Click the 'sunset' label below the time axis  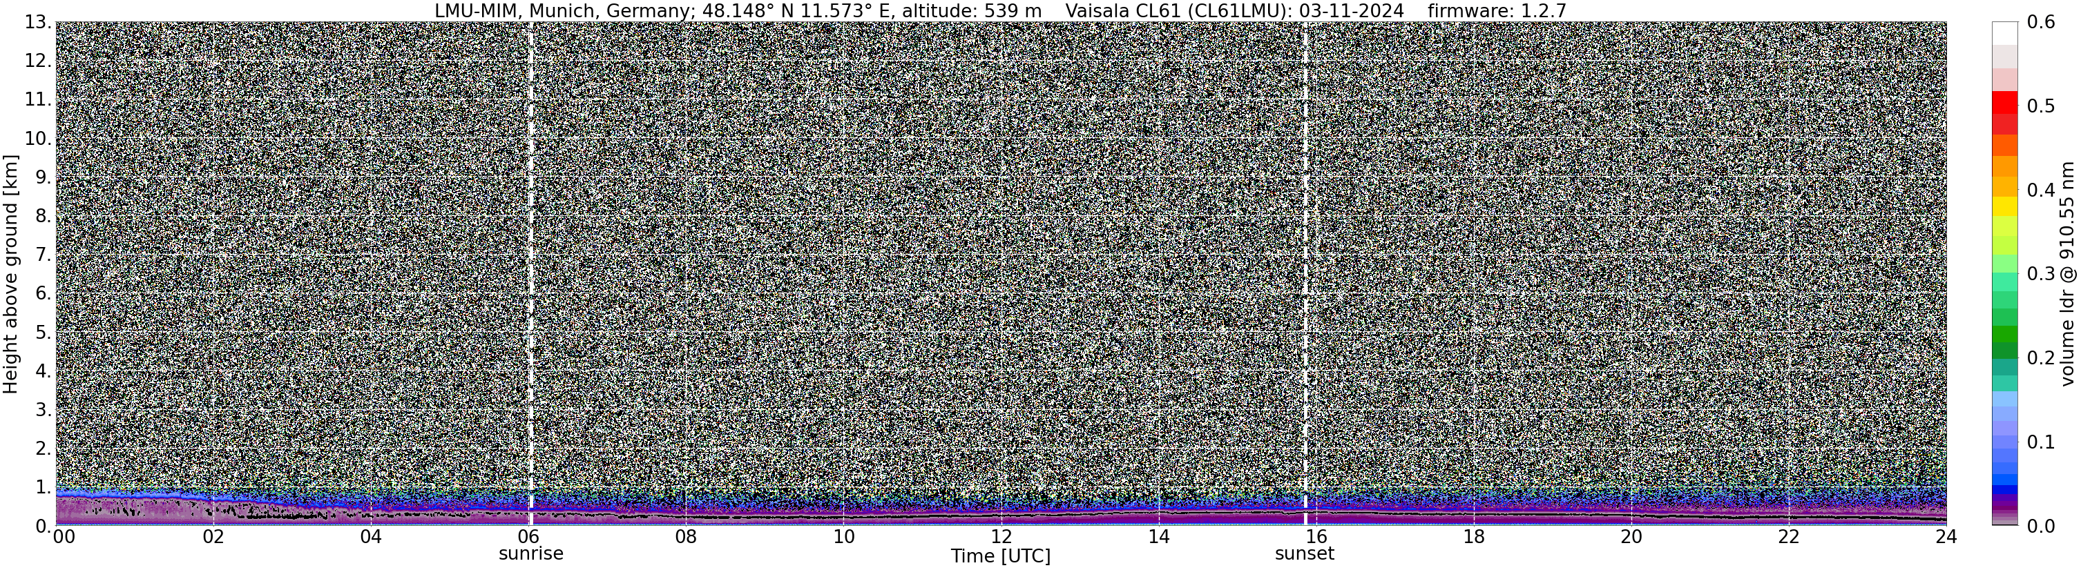(1305, 554)
